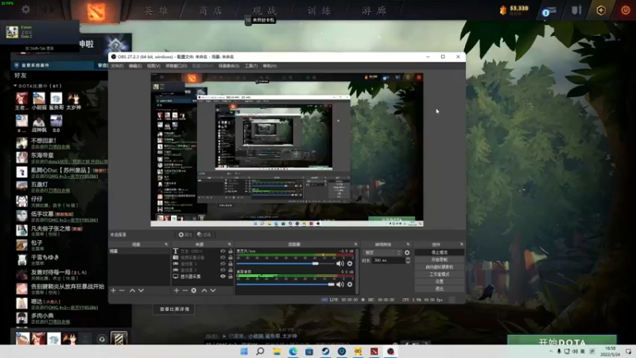Viewport: 636px width, 358px height.
Task: Enable 工作室模式 in OBS controls
Action: click(440, 274)
